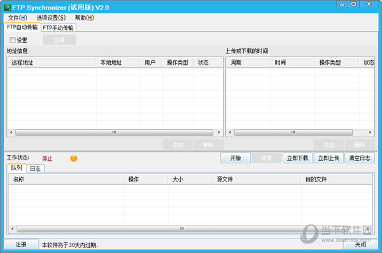Click left arrow of schedule list scrollbar
Screen dimensions: 382x253
(230, 132)
